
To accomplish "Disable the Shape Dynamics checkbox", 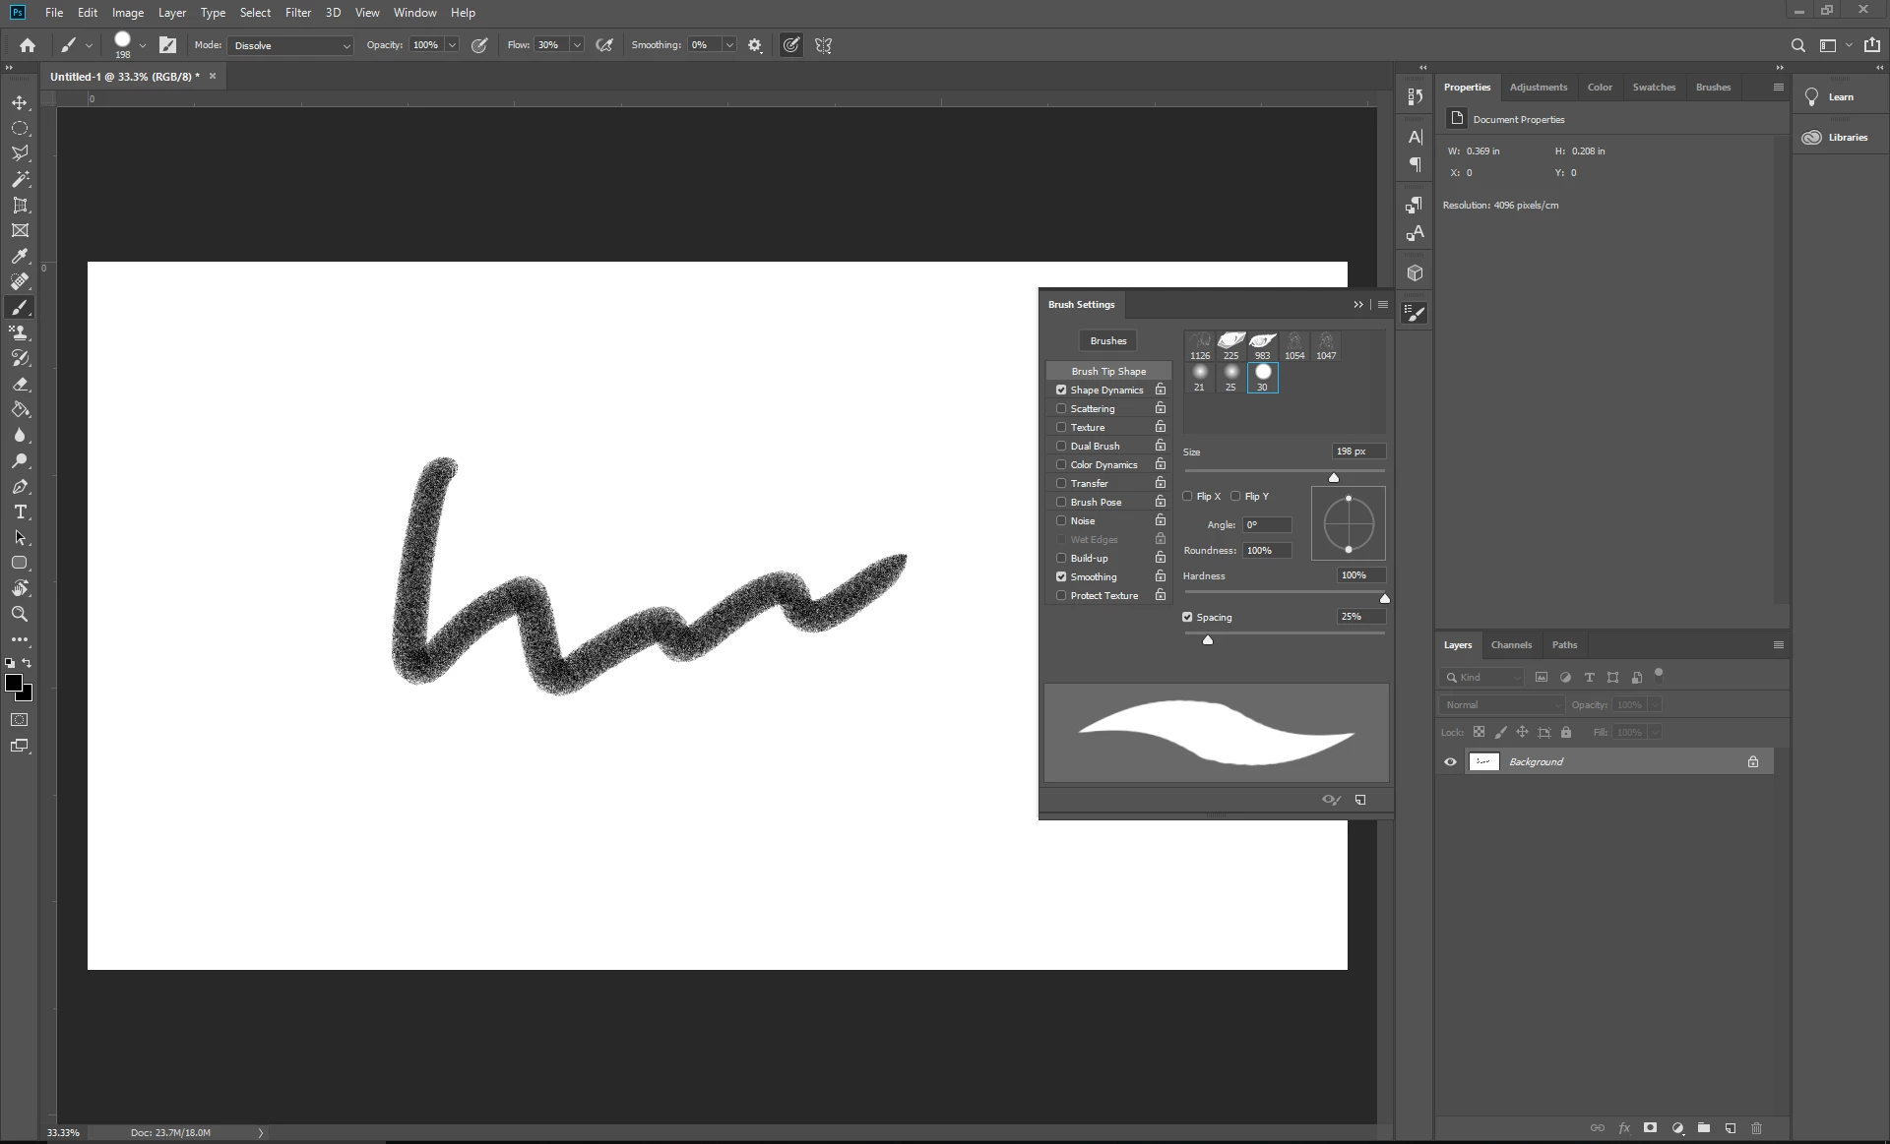I will (1061, 390).
